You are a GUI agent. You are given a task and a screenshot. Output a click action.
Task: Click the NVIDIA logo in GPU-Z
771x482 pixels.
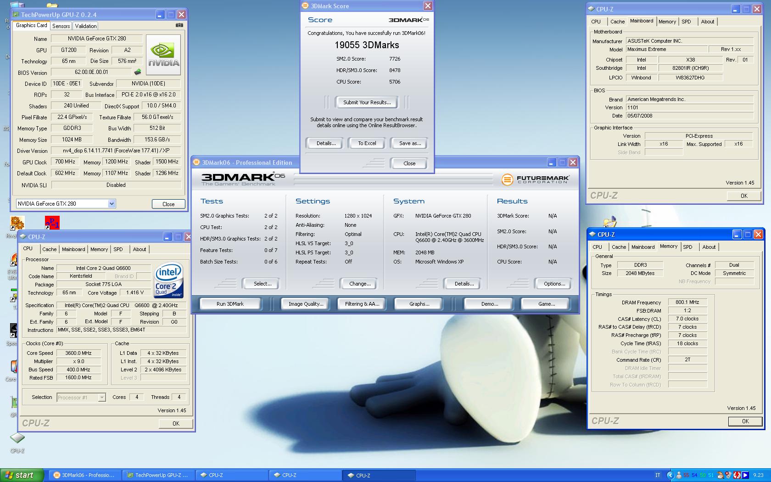(x=163, y=55)
